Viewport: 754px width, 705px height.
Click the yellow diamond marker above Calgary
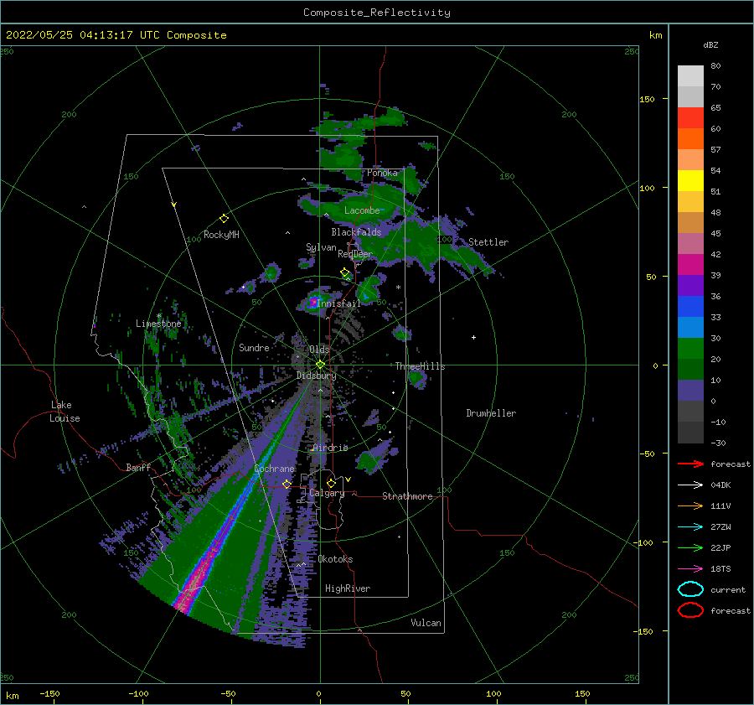click(x=331, y=483)
